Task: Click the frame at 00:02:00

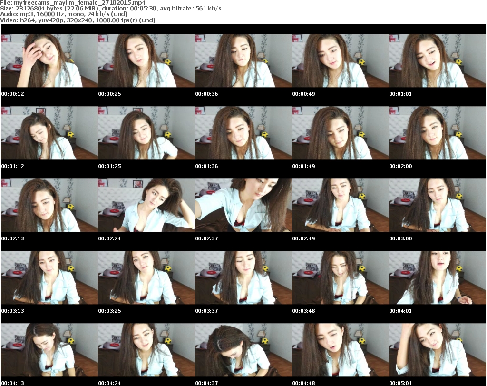Action: point(438,133)
